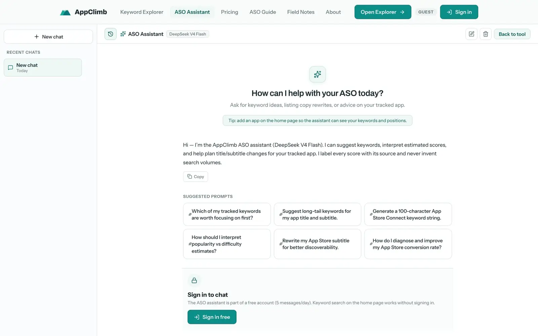This screenshot has width=538, height=336.
Task: Click the new chat edit pencil icon
Action: click(x=471, y=34)
